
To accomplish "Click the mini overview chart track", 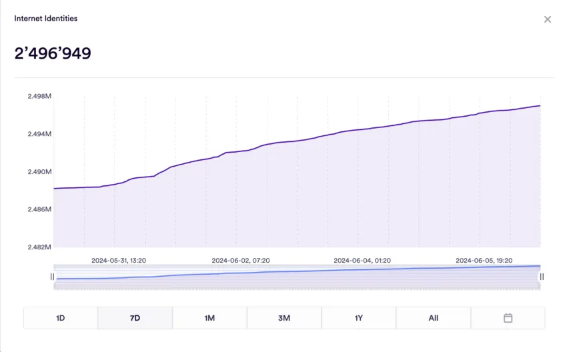I will pyautogui.click(x=297, y=277).
